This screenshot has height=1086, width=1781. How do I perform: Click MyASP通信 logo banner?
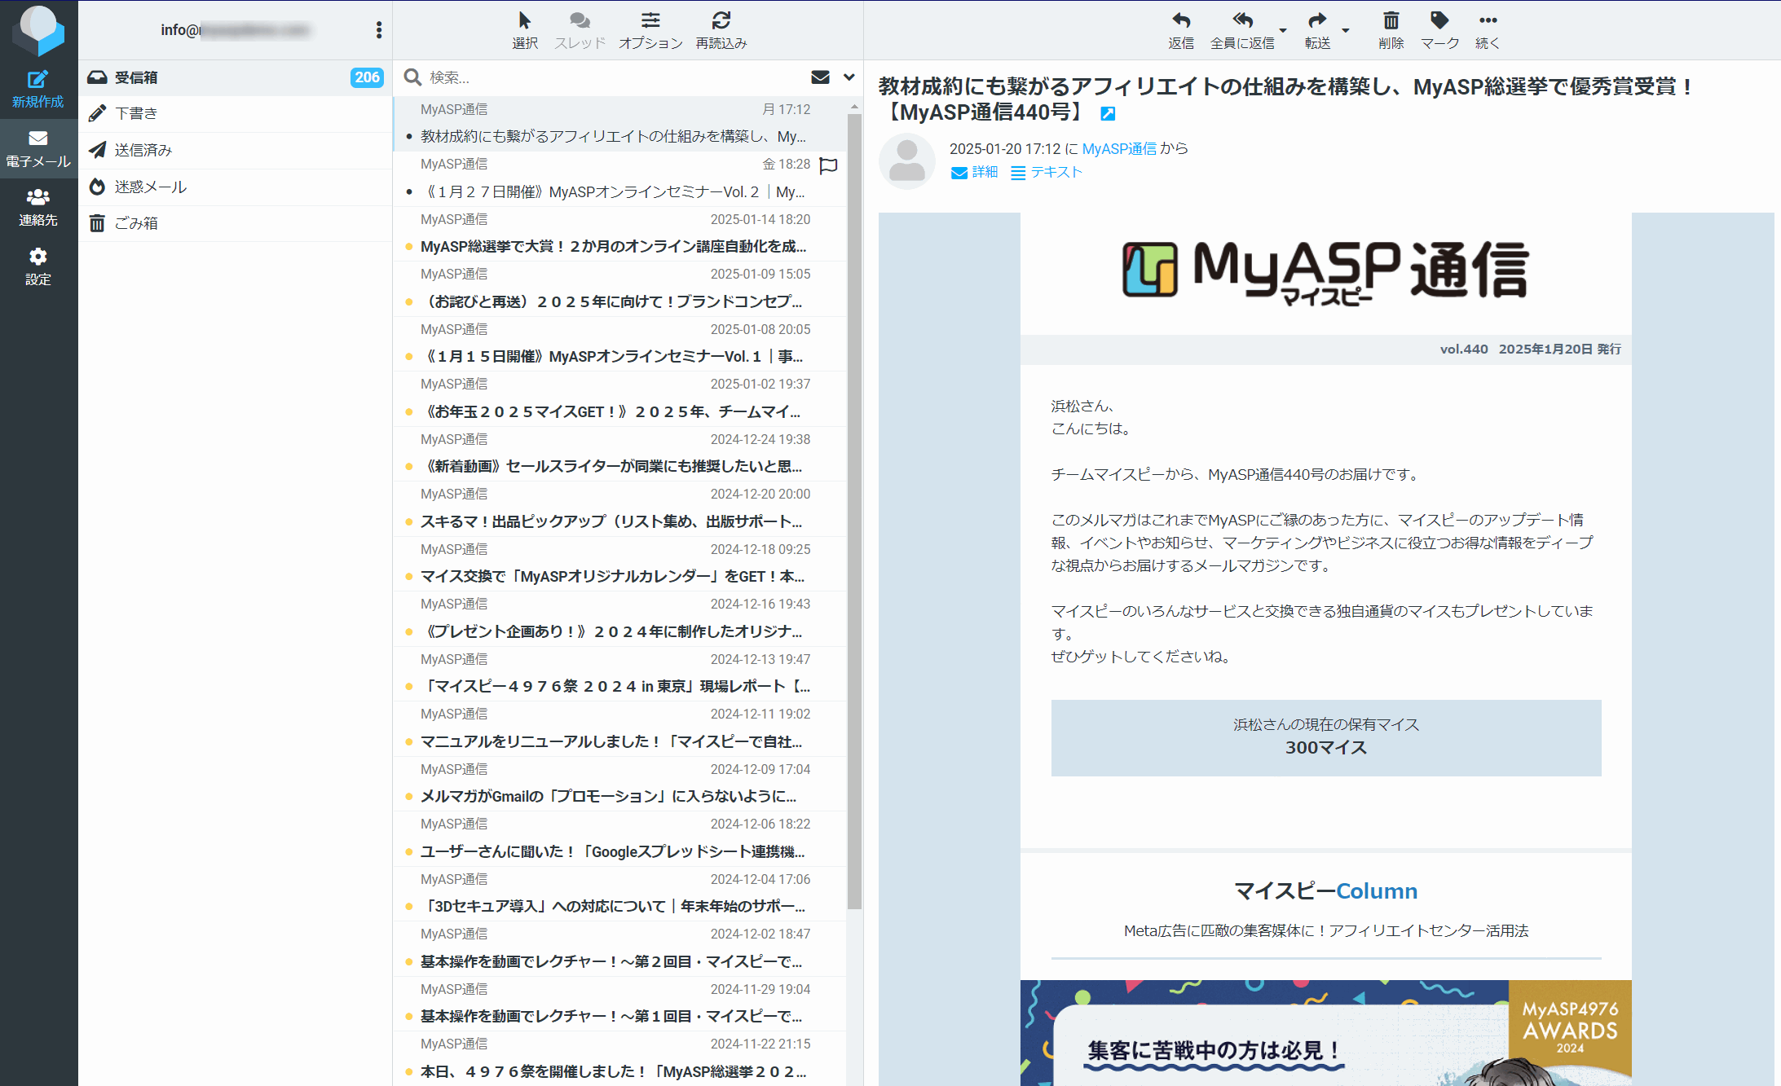tap(1325, 272)
